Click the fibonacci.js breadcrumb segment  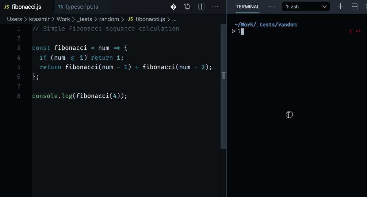[150, 19]
